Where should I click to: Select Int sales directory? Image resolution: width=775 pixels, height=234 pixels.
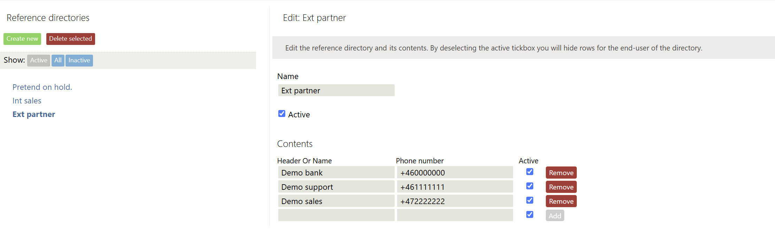[x=27, y=101]
